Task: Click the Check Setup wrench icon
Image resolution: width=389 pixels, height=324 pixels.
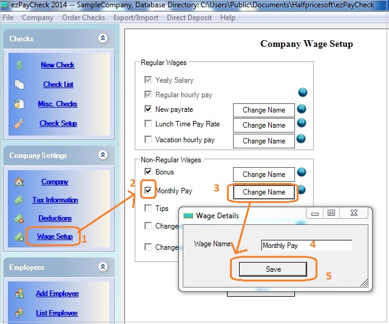Action: (x=19, y=123)
